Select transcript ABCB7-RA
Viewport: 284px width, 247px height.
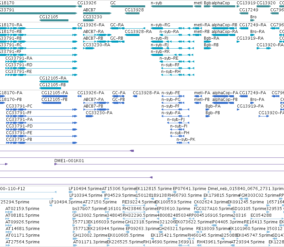pos(93,31)
